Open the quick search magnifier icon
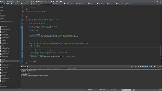 click(154, 1)
